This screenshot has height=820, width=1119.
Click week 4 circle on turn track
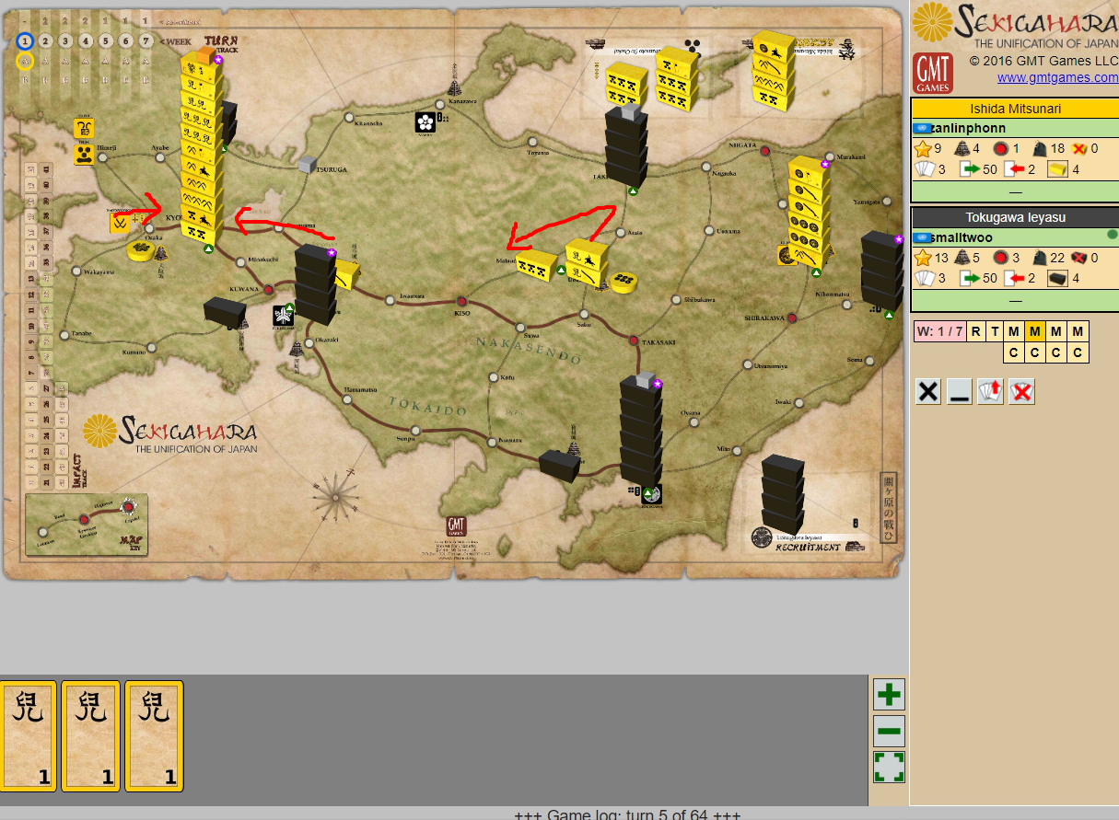coord(86,40)
